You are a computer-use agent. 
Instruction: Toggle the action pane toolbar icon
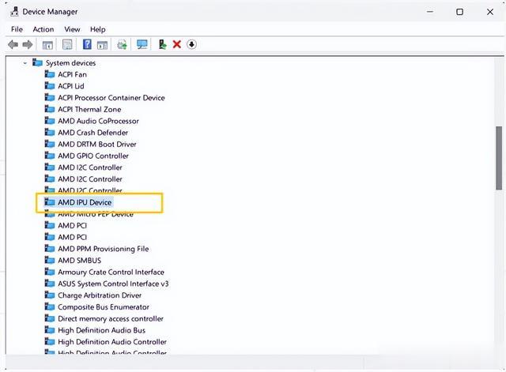click(102, 45)
